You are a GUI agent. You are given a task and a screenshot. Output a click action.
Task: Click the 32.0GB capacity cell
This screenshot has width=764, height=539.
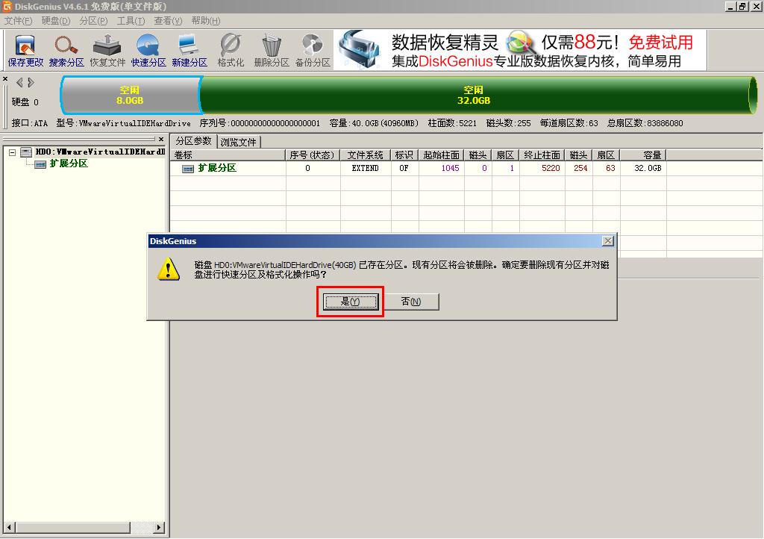click(643, 168)
